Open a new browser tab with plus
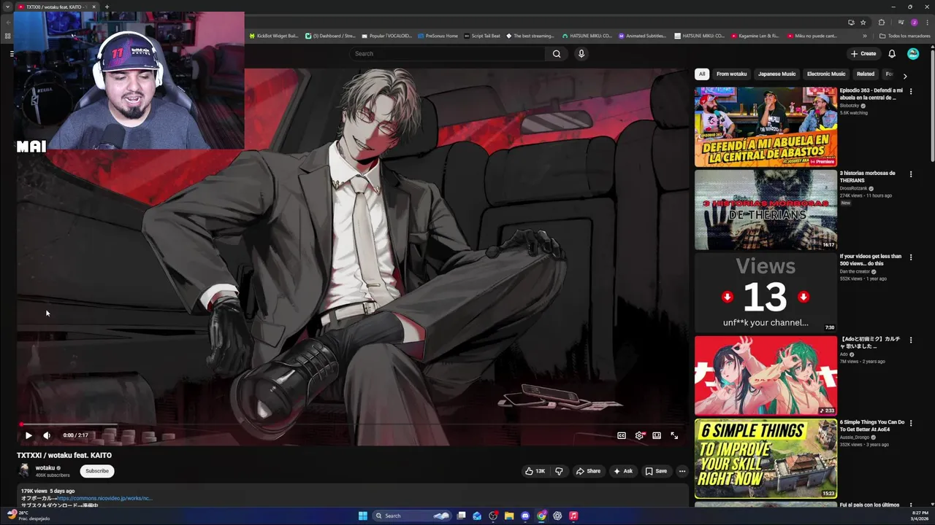This screenshot has height=525, width=935. coord(107,7)
